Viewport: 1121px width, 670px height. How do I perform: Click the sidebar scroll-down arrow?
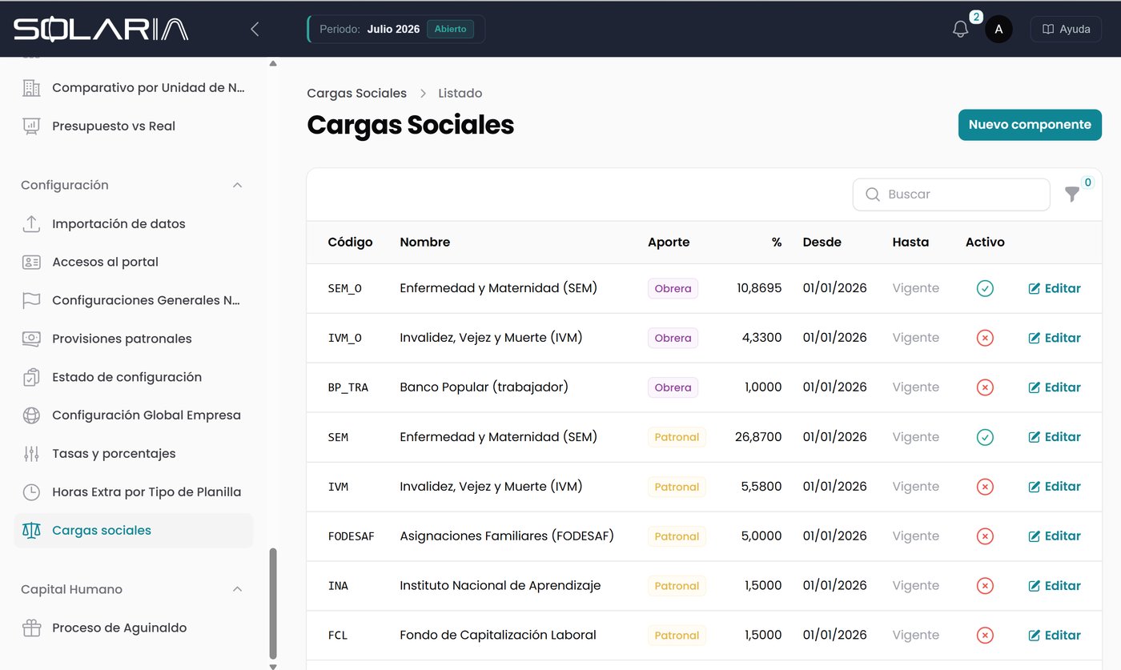(273, 665)
